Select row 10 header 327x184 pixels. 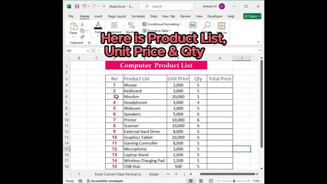pos(66,120)
